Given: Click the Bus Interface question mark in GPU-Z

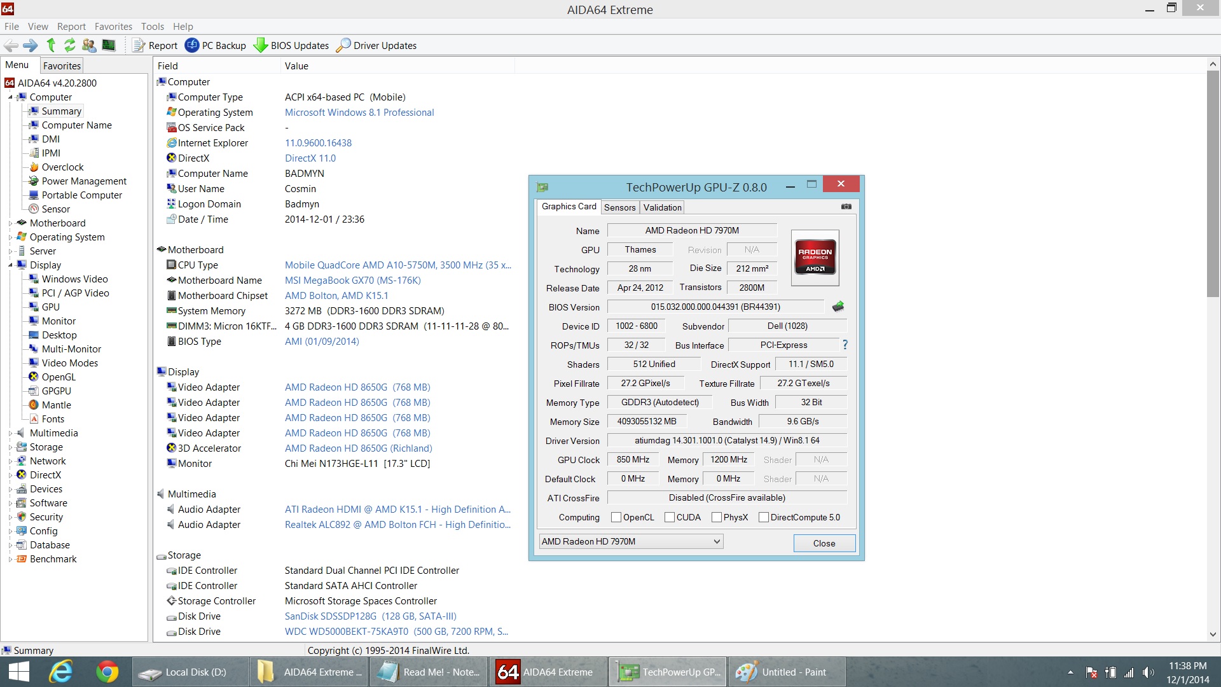Looking at the screenshot, I should [845, 345].
